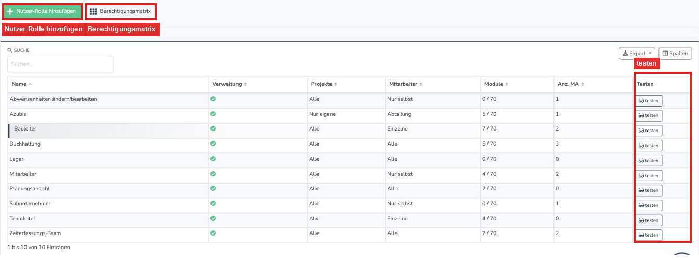Image resolution: width=699 pixels, height=260 pixels.
Task: Click the green Verwaltung checkmark for Planungsansicht
Action: (213, 188)
